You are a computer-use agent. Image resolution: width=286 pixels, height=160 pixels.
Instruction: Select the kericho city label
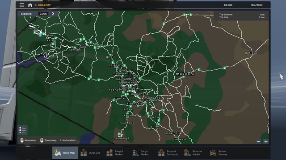(75, 50)
